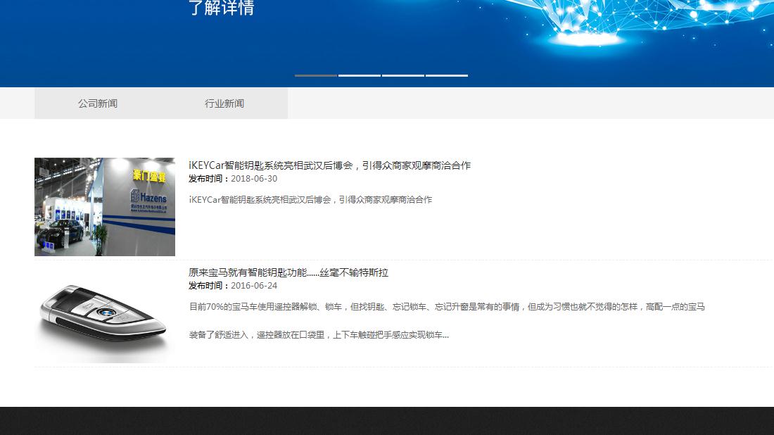The width and height of the screenshot is (774, 435).
Task: Select the fourth carousel slide indicator
Action: pyautogui.click(x=447, y=75)
